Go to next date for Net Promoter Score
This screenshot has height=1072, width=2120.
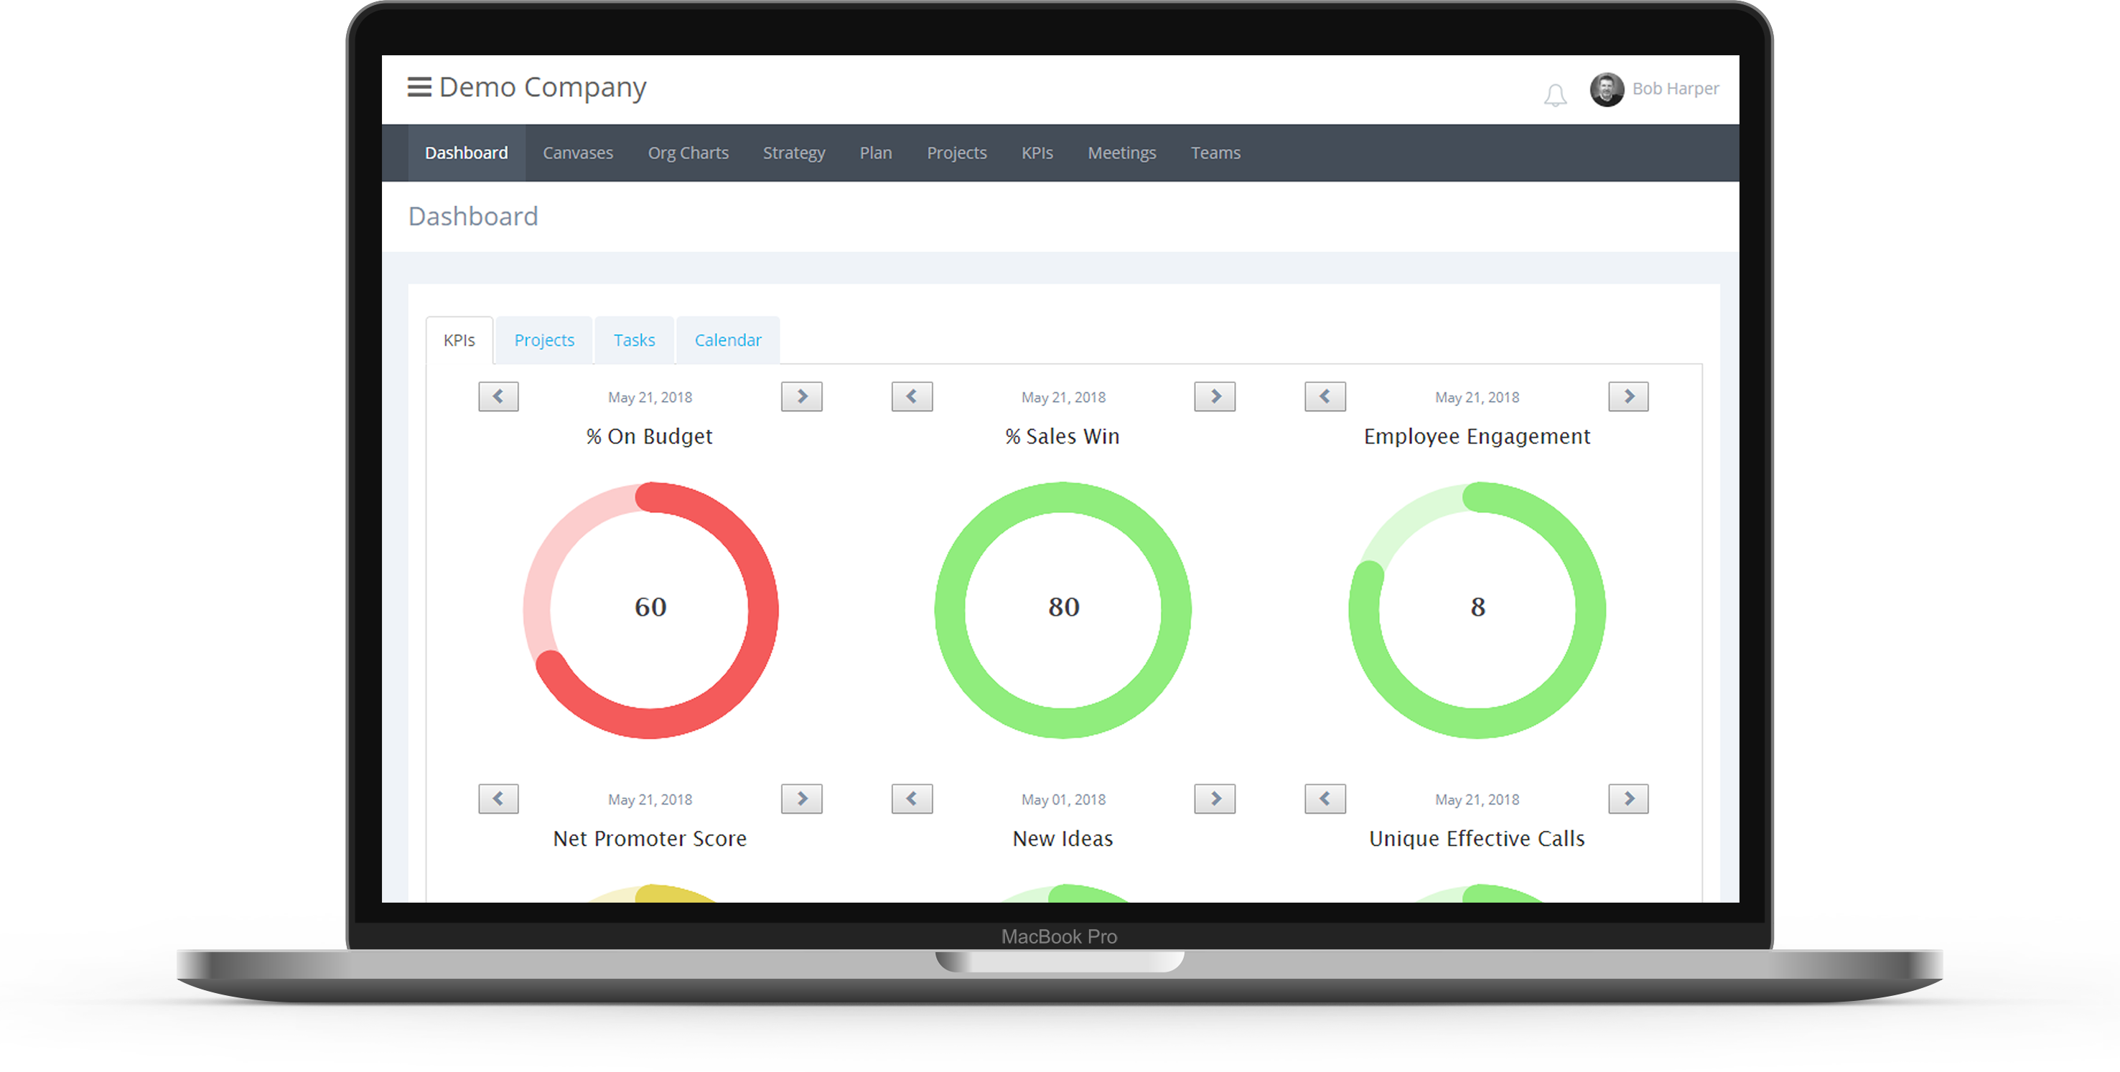(802, 799)
